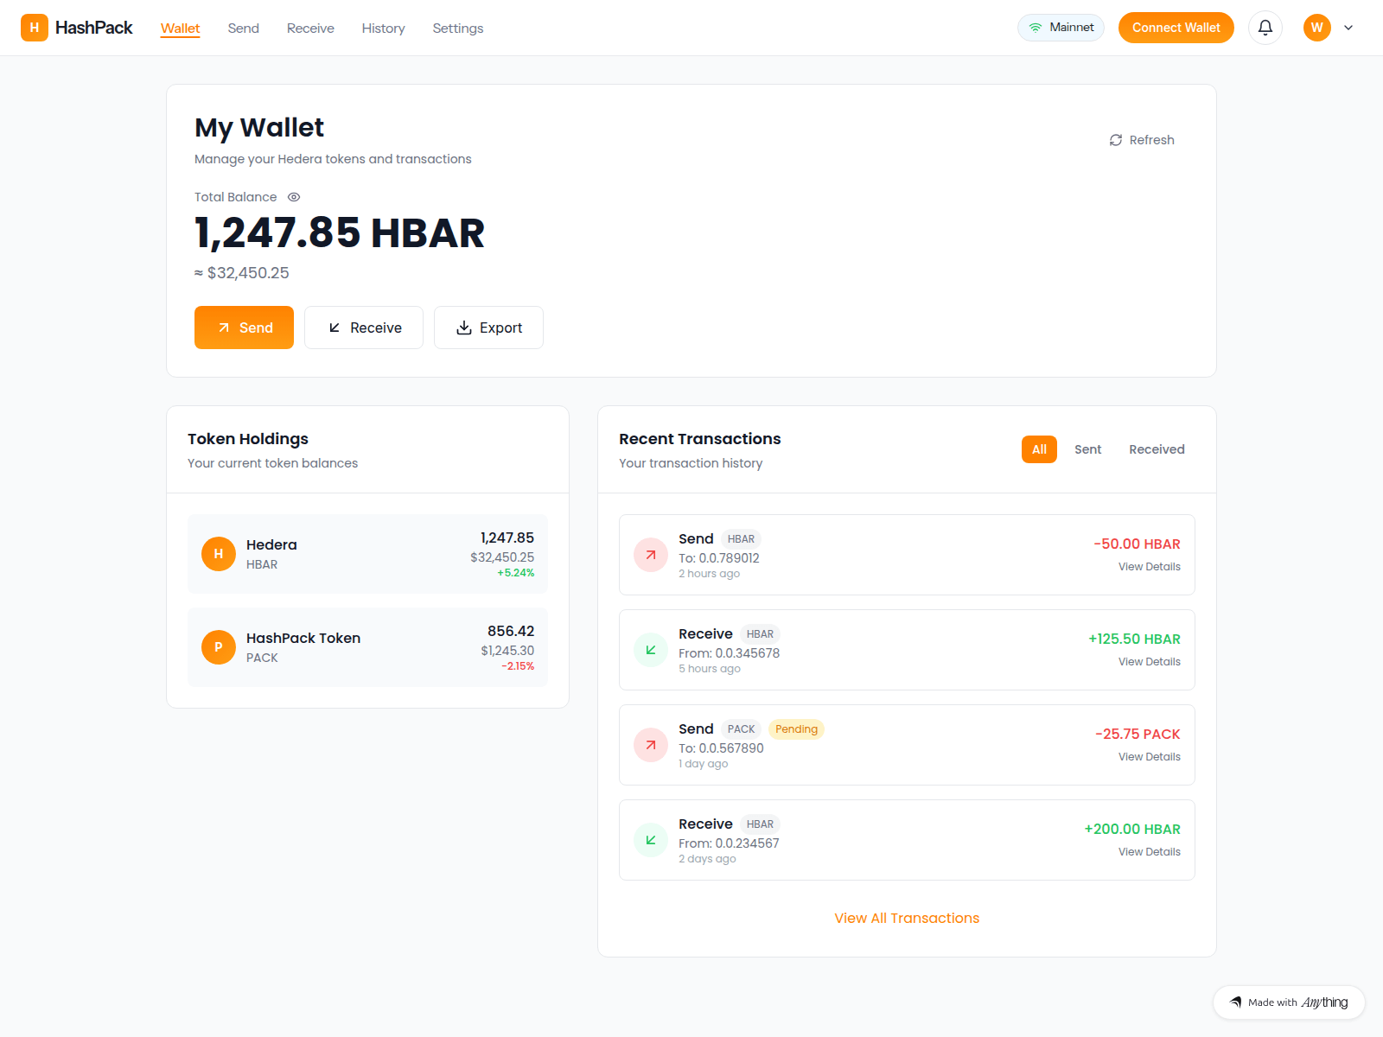
Task: Click receive arrow icon for +125.50 HBAR
Action: [x=651, y=650]
